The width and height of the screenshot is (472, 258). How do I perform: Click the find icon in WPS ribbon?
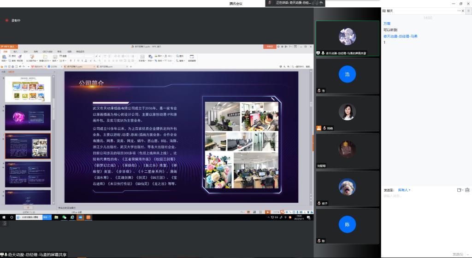click(180, 56)
